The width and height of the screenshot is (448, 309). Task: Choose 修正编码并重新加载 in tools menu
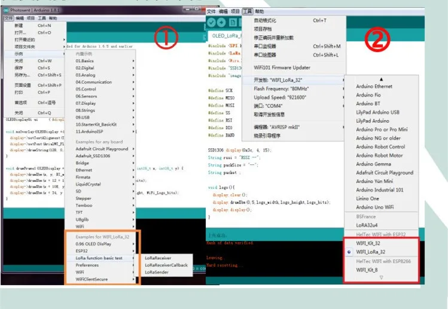294,38
